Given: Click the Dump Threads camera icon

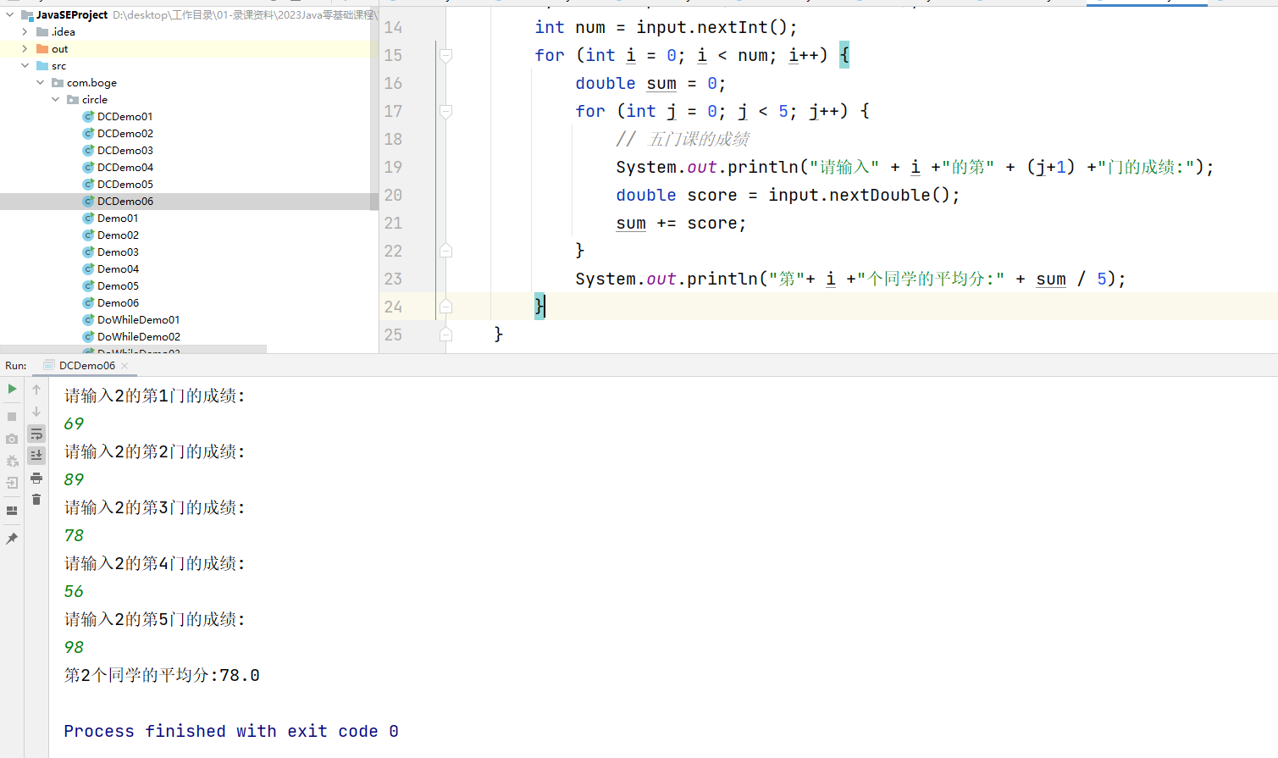Looking at the screenshot, I should [12, 439].
